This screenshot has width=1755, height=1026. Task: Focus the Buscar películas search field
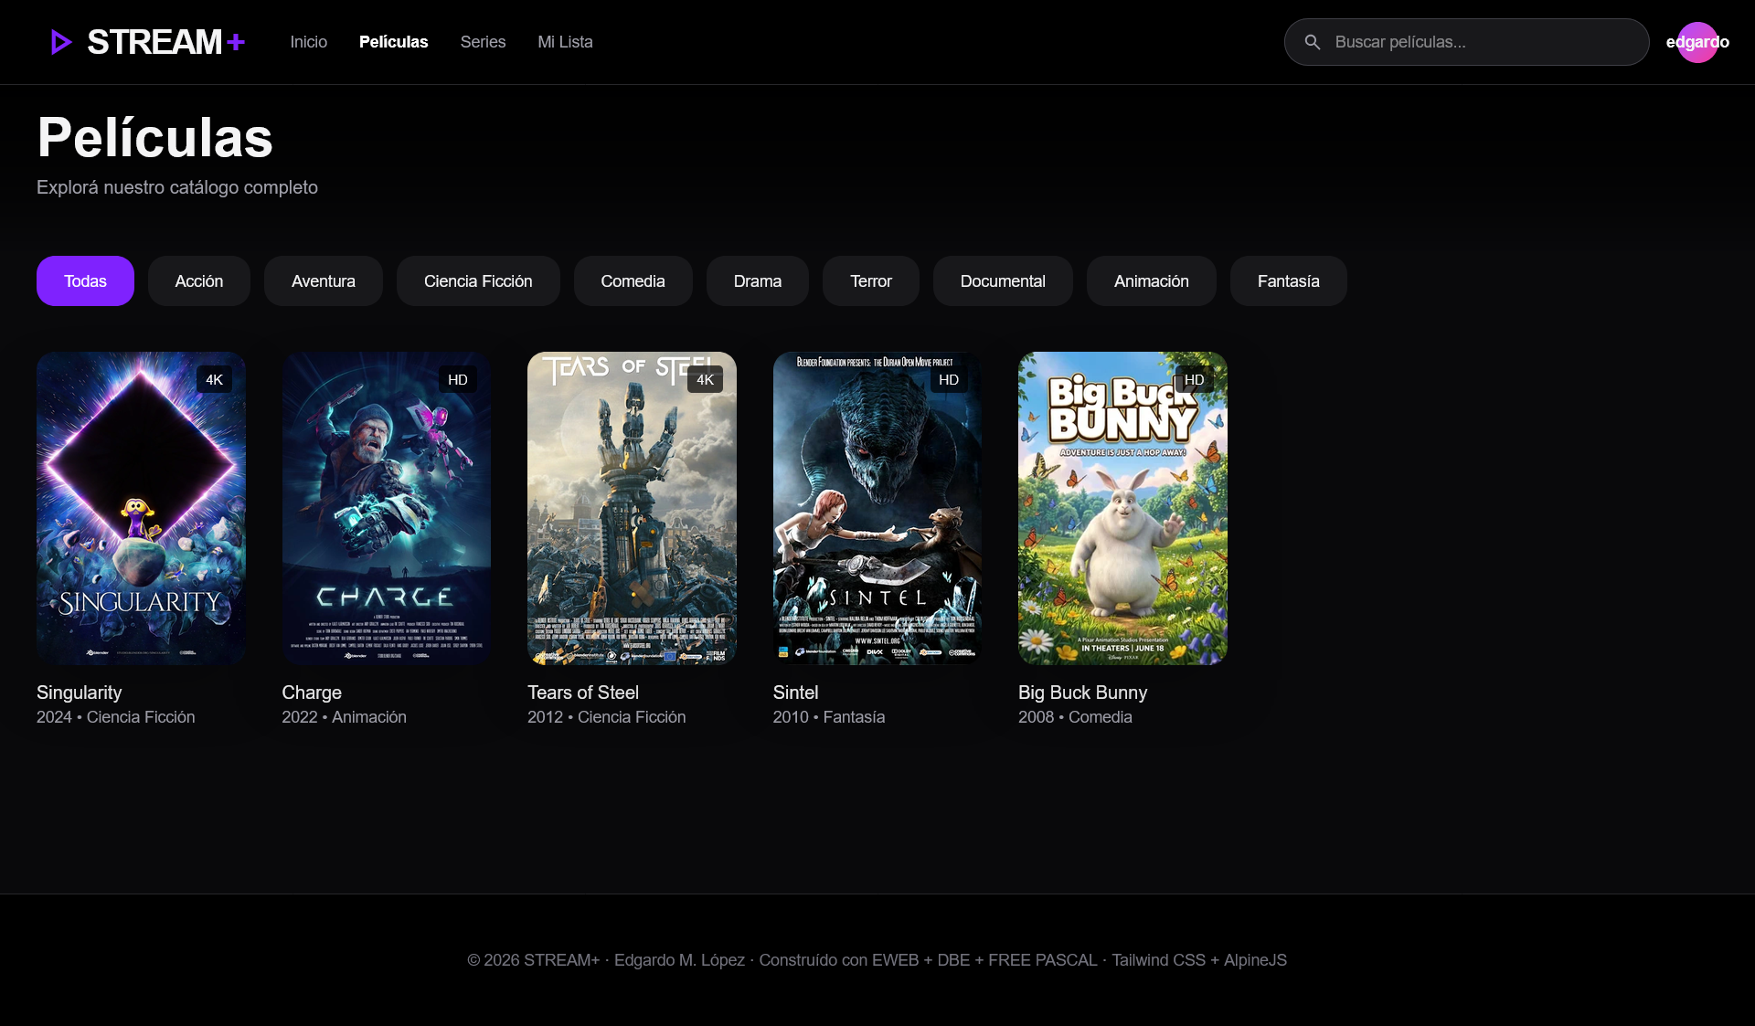tap(1466, 42)
